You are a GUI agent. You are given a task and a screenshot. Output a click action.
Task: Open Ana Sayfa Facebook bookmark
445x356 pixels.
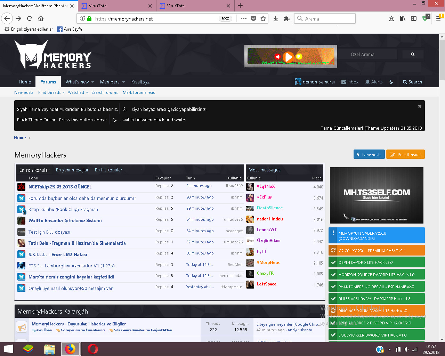pos(70,29)
